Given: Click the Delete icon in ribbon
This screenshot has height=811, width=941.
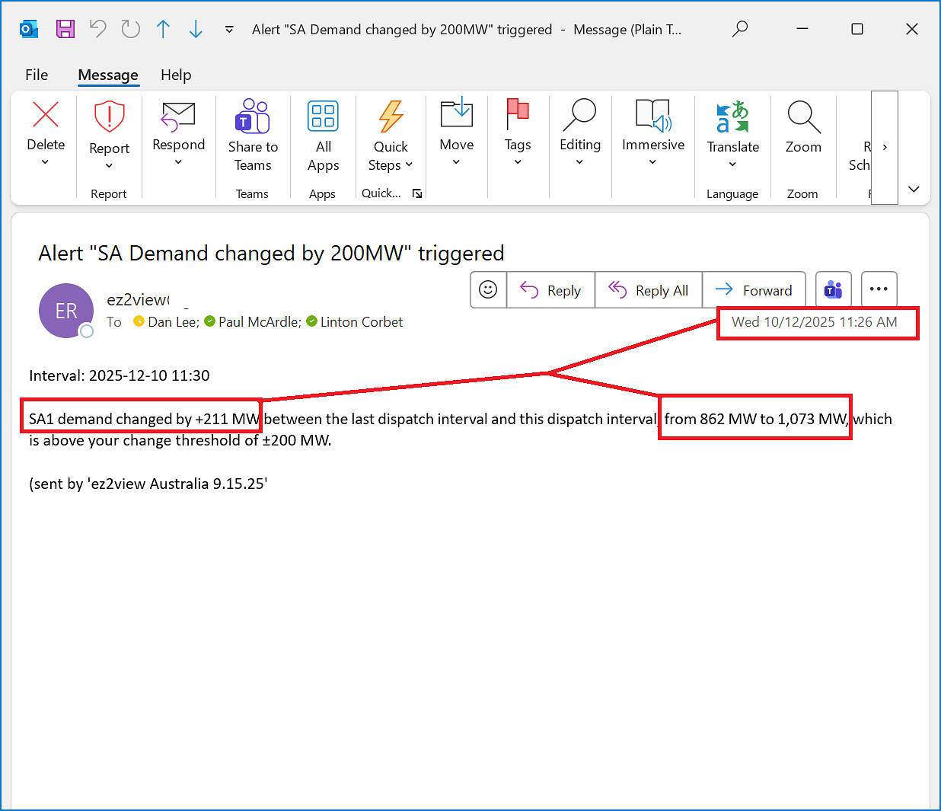Looking at the screenshot, I should coord(46,116).
